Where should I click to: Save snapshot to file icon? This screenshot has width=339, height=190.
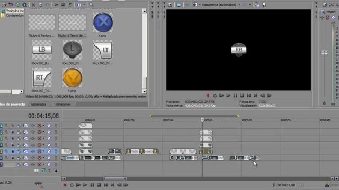tap(264, 5)
